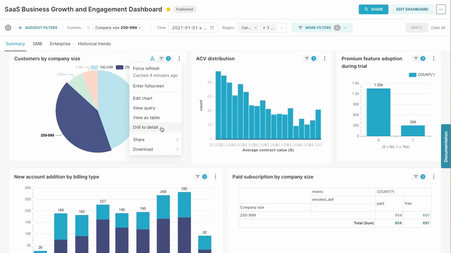Click the cross-filter scoping icon on Customers chart
The image size is (451, 253).
tap(152, 58)
